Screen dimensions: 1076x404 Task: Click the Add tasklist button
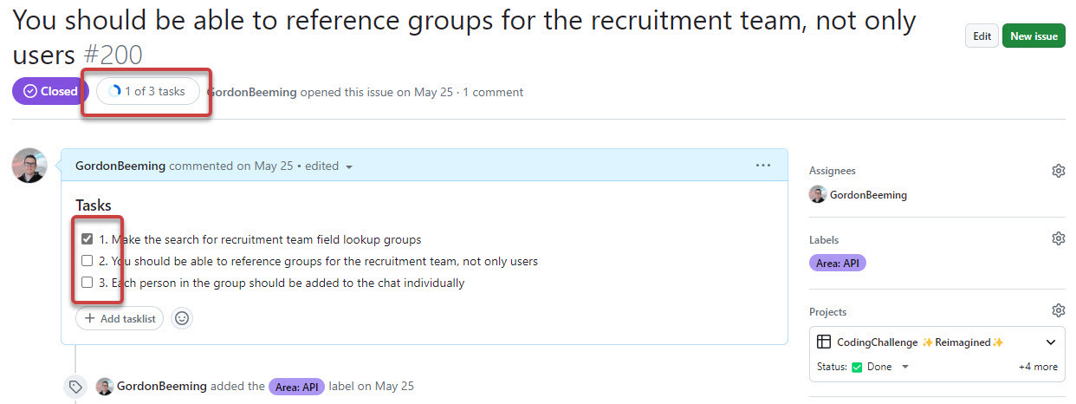coord(120,318)
